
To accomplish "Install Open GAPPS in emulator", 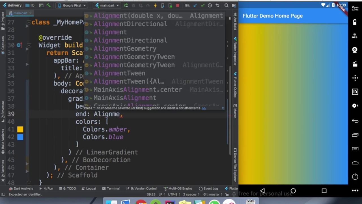I will pos(355,8).
